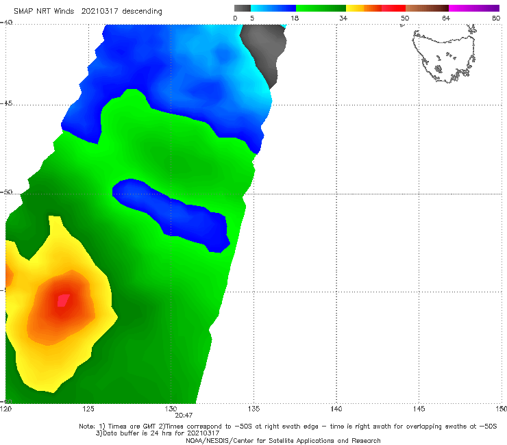Image resolution: width=507 pixels, height=445 pixels.
Task: Click the gray calm-wind area at swath top
Action: tap(265, 52)
